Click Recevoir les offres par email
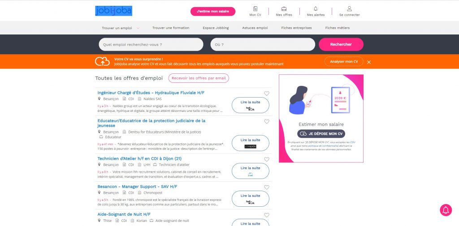This screenshot has height=226, width=459. click(x=199, y=78)
